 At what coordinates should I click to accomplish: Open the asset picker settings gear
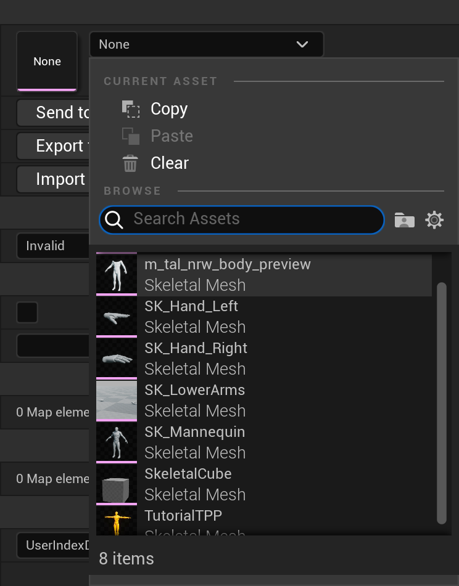tap(434, 220)
